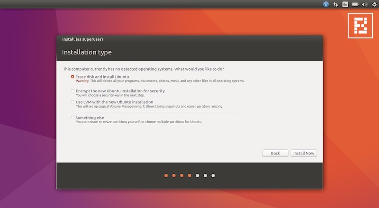
Task: Open the accessibility menu in the top bar
Action: pyautogui.click(x=325, y=4)
